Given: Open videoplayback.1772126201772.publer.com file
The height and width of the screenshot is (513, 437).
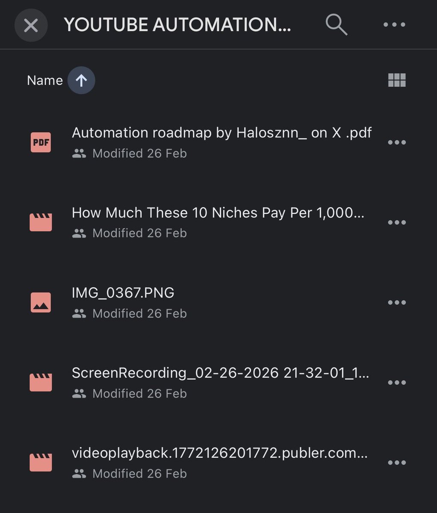Looking at the screenshot, I should click(220, 453).
